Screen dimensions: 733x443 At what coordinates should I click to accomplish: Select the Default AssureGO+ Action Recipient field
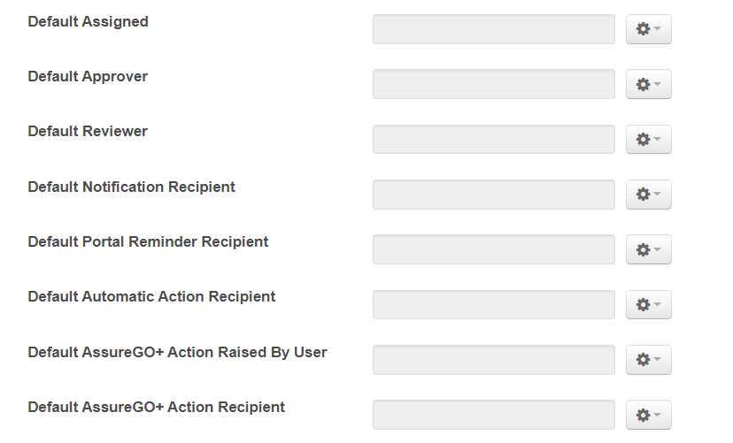(x=493, y=415)
